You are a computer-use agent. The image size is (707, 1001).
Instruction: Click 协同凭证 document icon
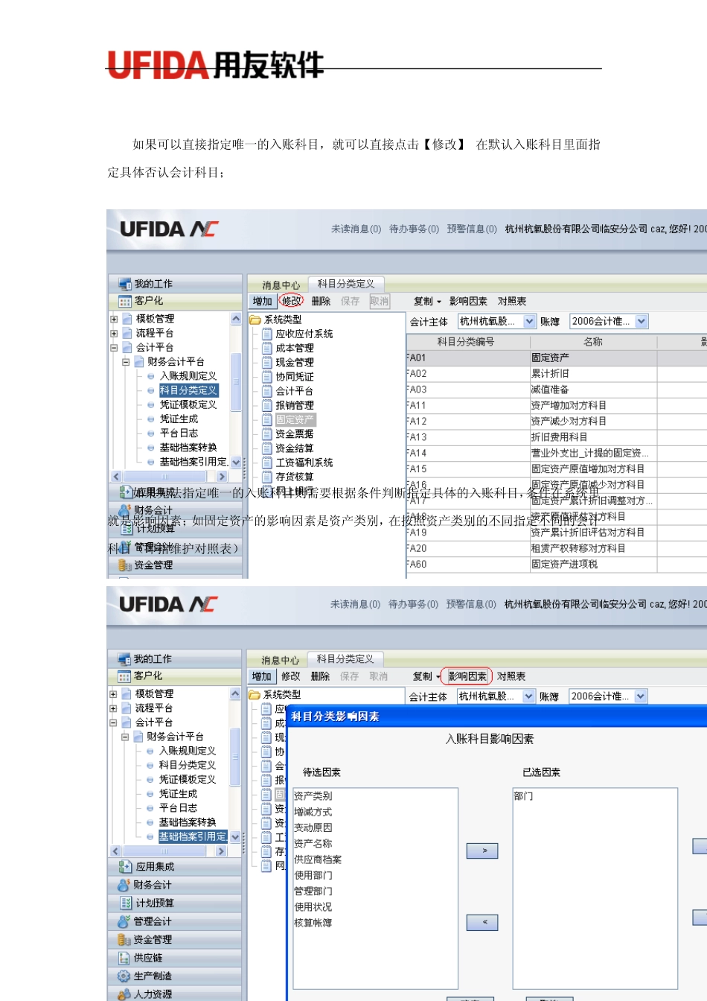pos(267,376)
